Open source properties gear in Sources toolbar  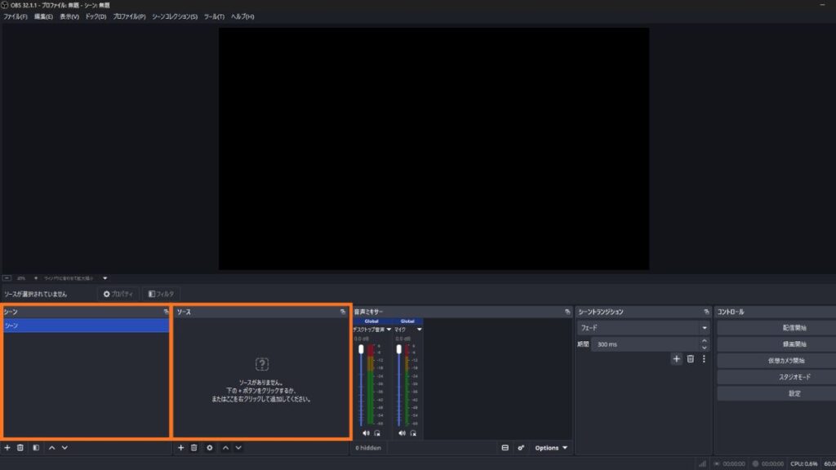[x=210, y=447]
